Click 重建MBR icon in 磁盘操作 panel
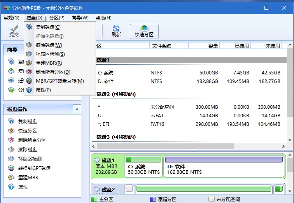The width and height of the screenshot is (294, 203). (11, 177)
